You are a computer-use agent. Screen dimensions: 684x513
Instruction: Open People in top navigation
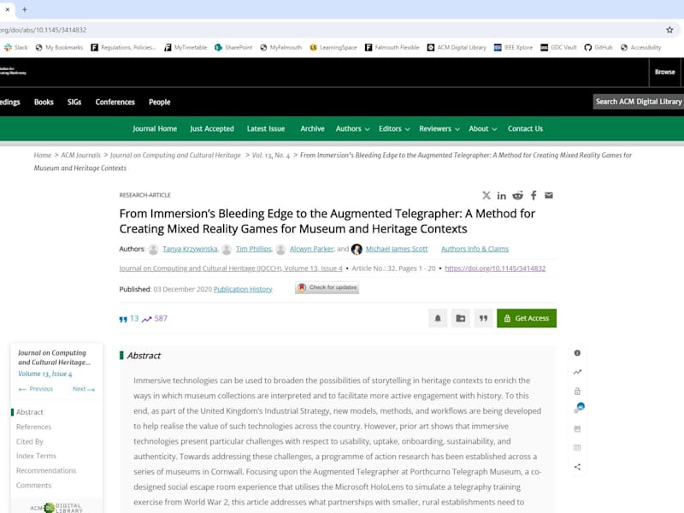(x=160, y=102)
